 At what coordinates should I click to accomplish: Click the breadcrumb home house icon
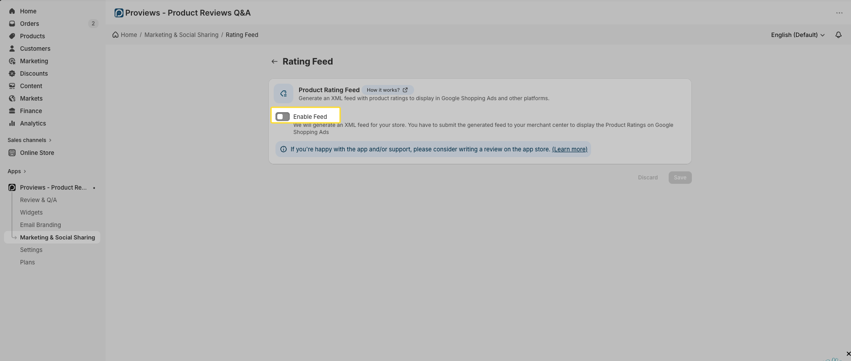click(x=115, y=35)
